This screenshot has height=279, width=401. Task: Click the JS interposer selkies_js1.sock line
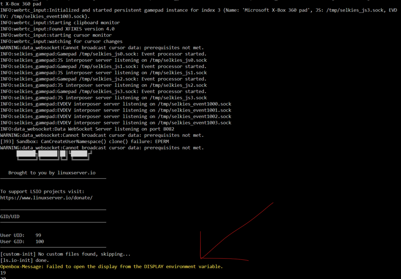[103, 73]
